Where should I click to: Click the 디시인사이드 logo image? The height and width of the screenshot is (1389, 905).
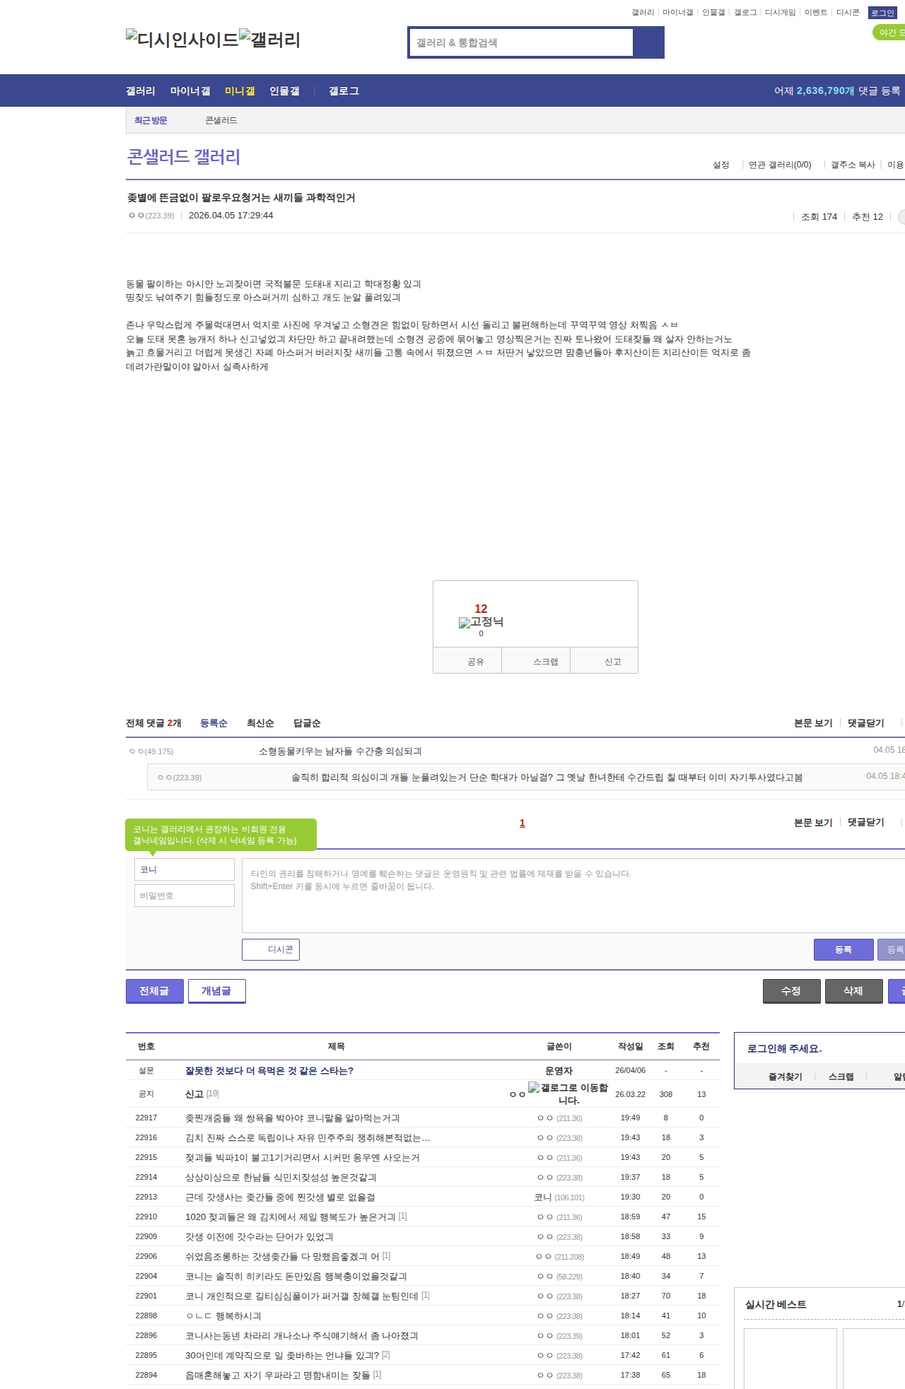point(182,40)
